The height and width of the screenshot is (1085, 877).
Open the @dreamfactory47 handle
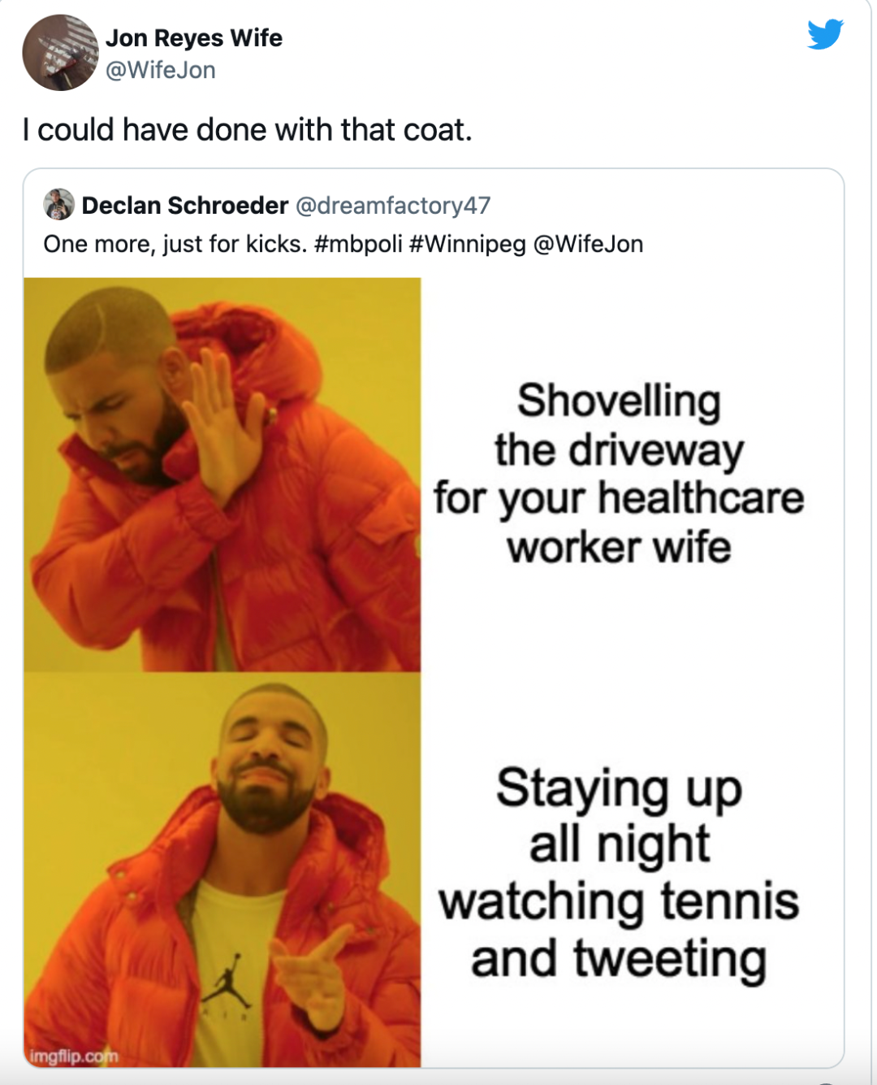click(393, 206)
